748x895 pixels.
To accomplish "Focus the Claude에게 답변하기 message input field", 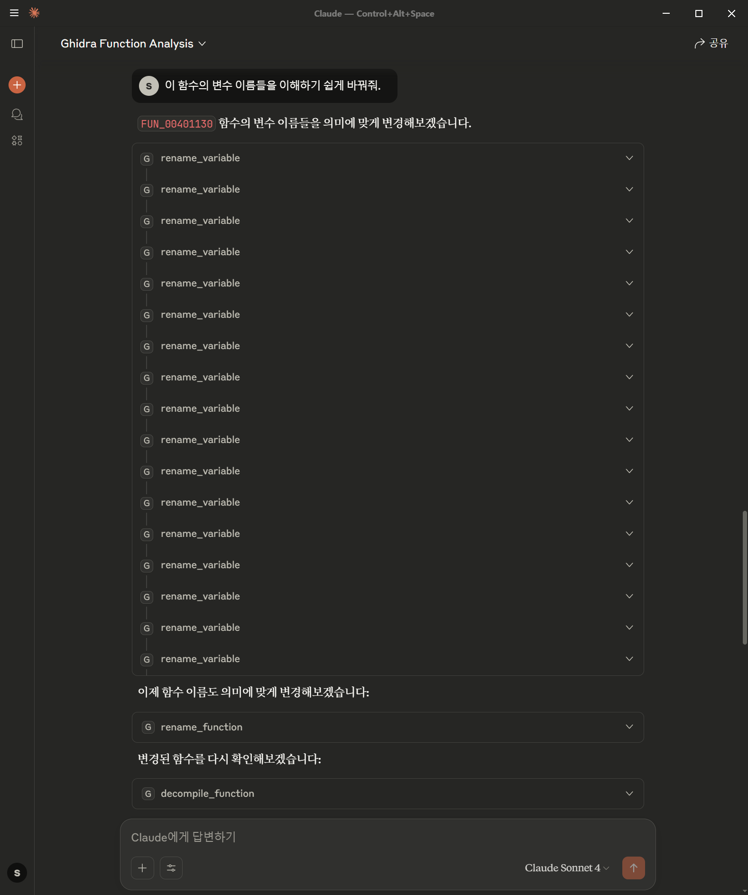I will click(388, 837).
